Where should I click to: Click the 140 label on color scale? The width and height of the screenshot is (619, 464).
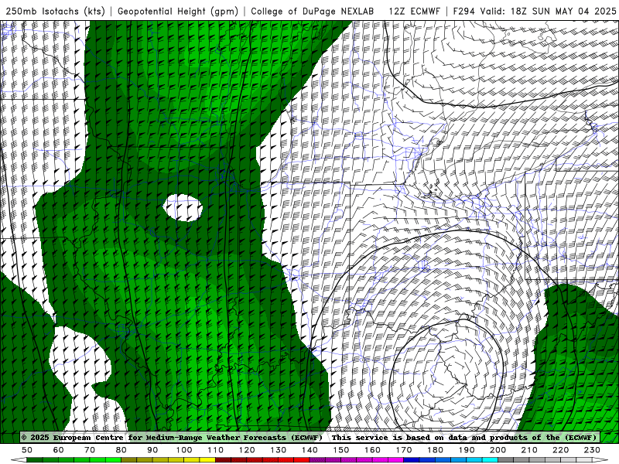pos(309,450)
